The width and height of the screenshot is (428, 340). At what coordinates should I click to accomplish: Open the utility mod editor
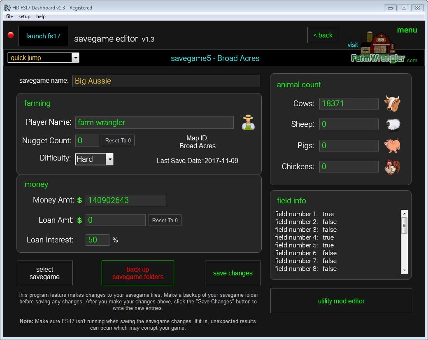pyautogui.click(x=341, y=301)
